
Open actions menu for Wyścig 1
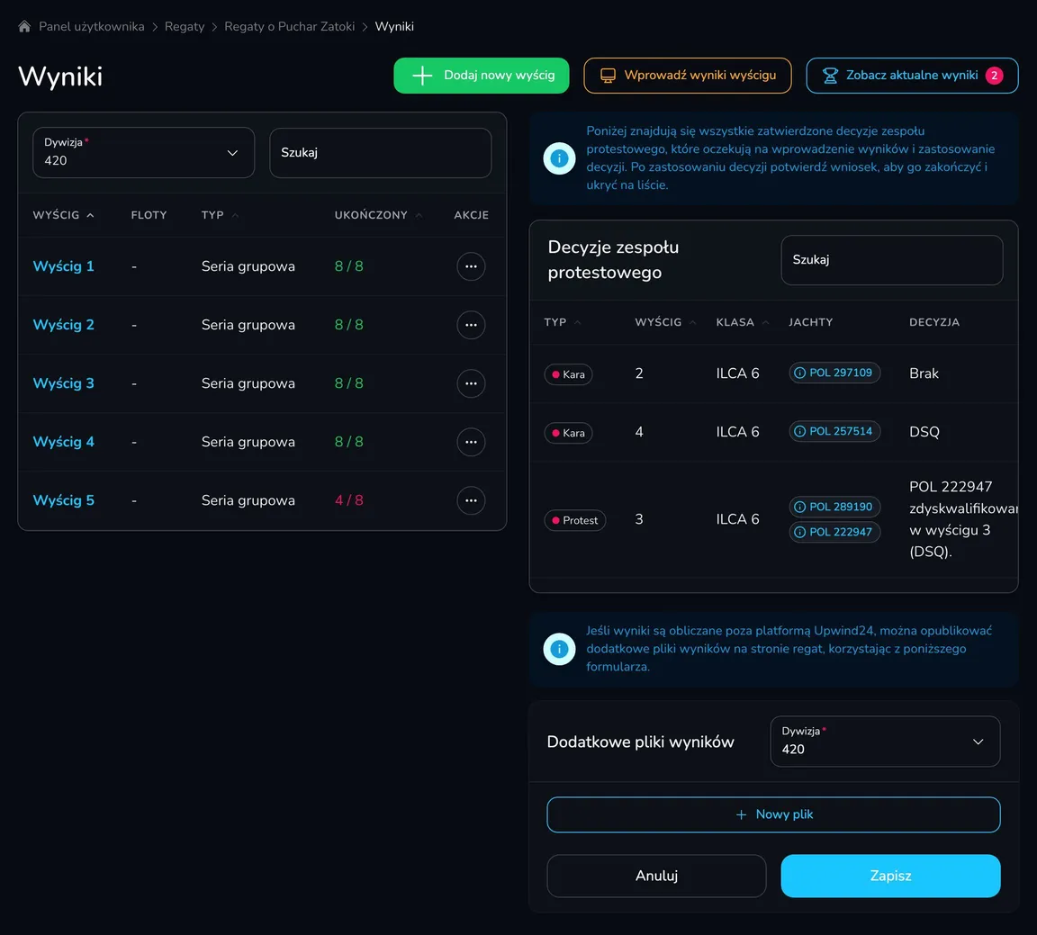tap(471, 266)
